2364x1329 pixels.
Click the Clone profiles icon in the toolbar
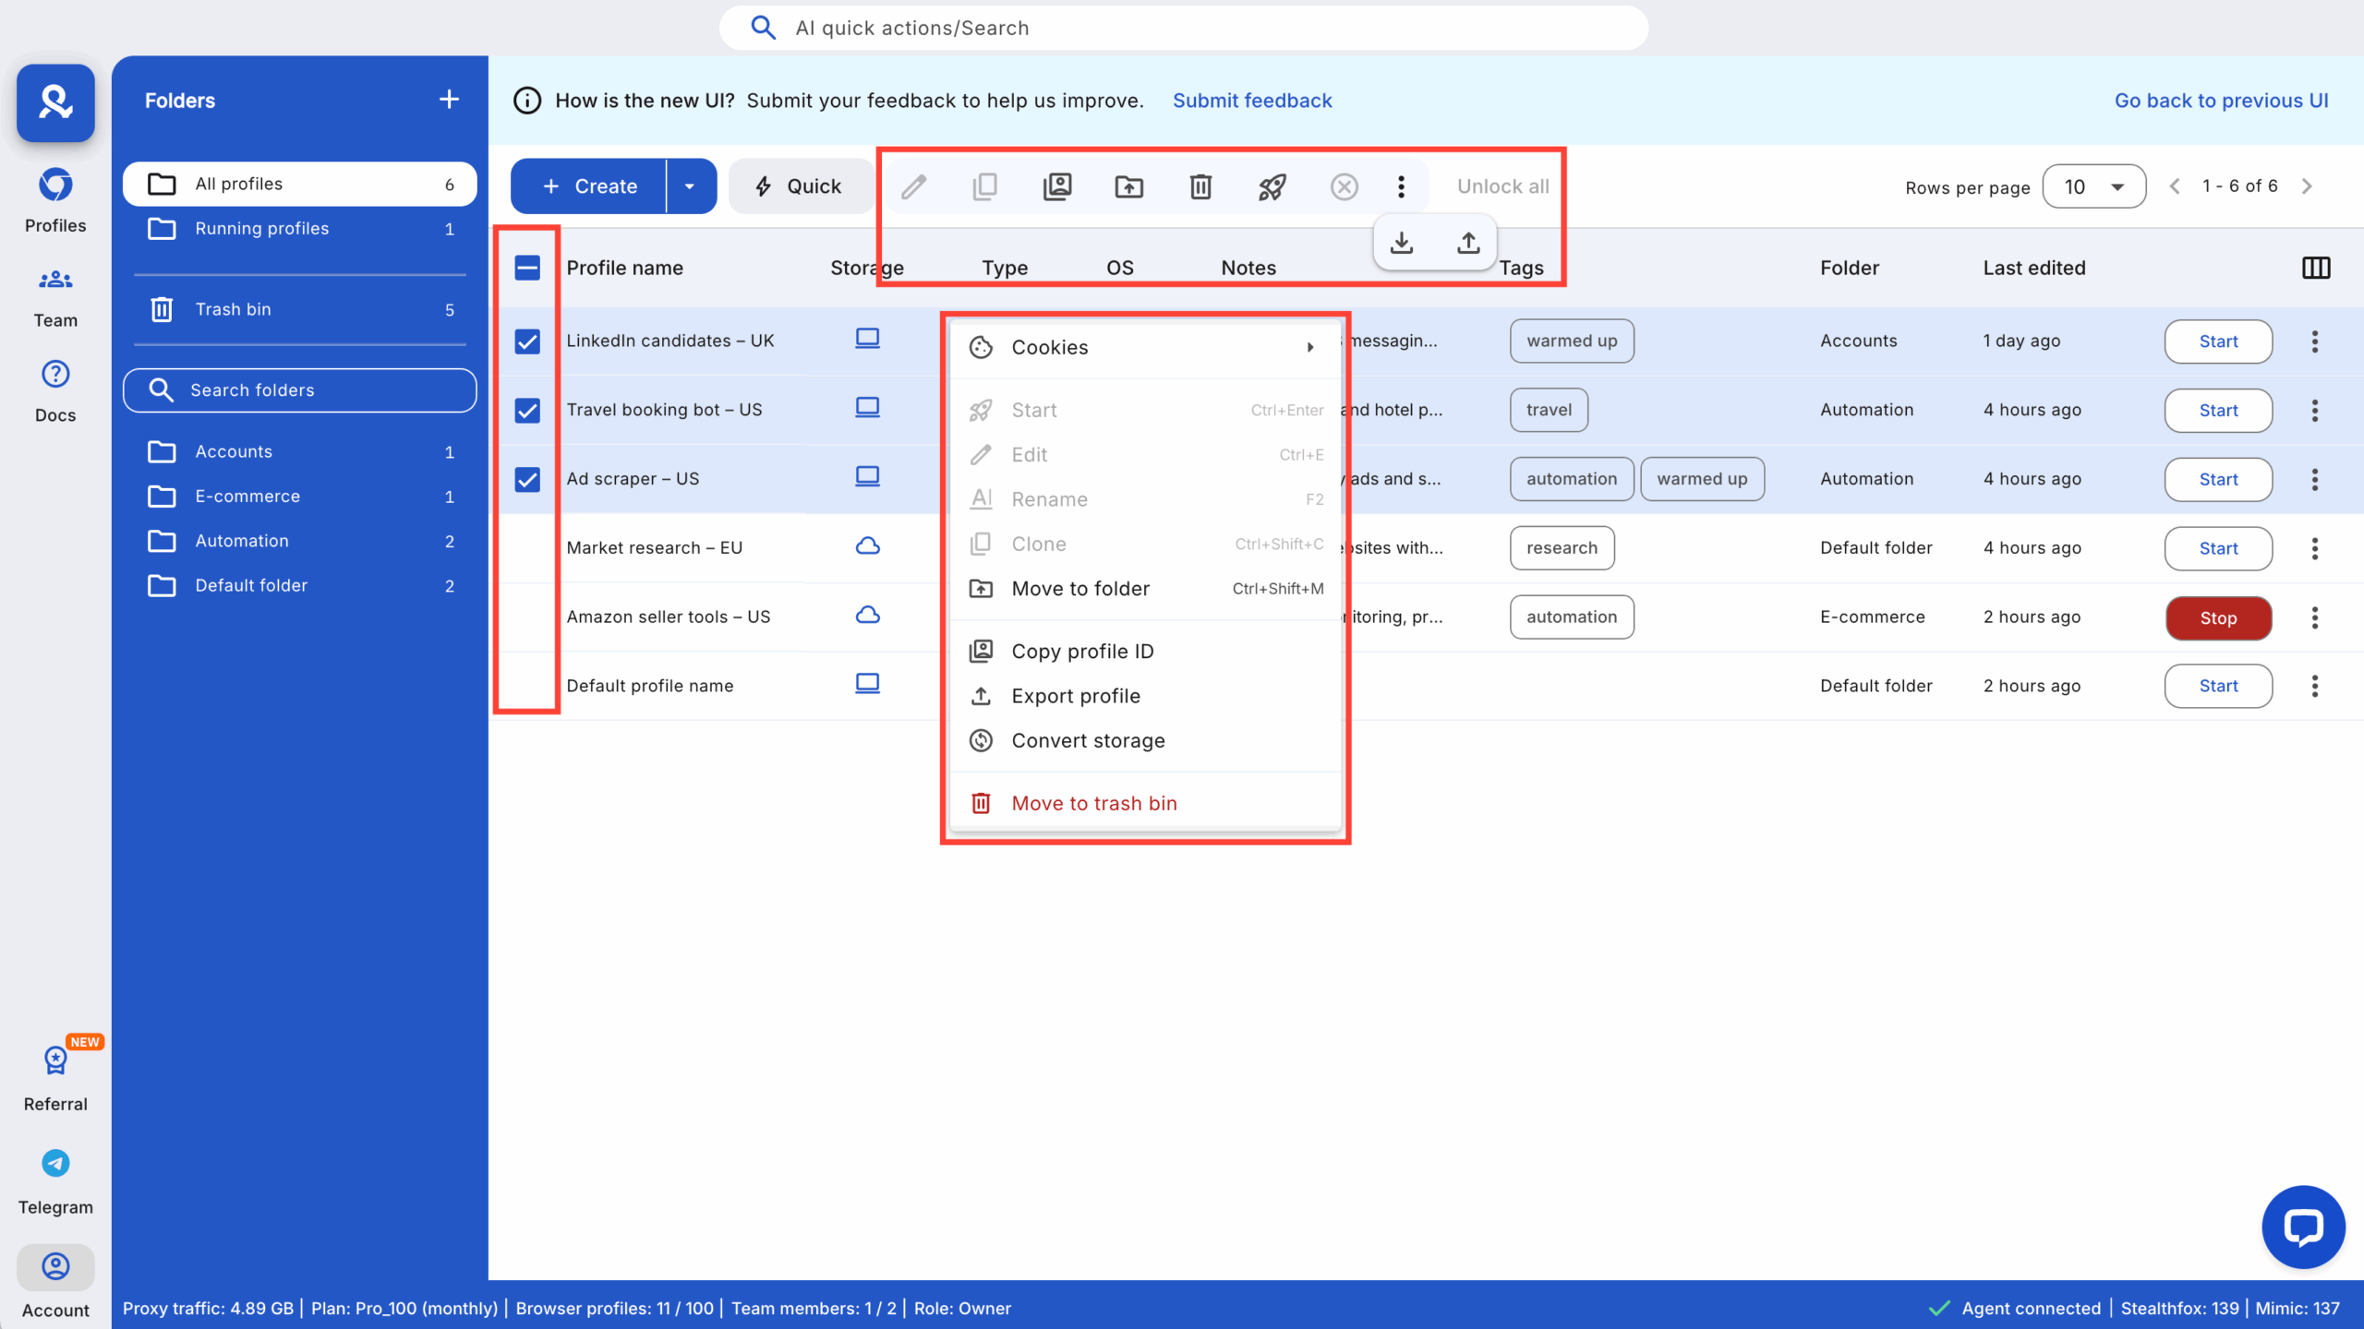pos(984,186)
